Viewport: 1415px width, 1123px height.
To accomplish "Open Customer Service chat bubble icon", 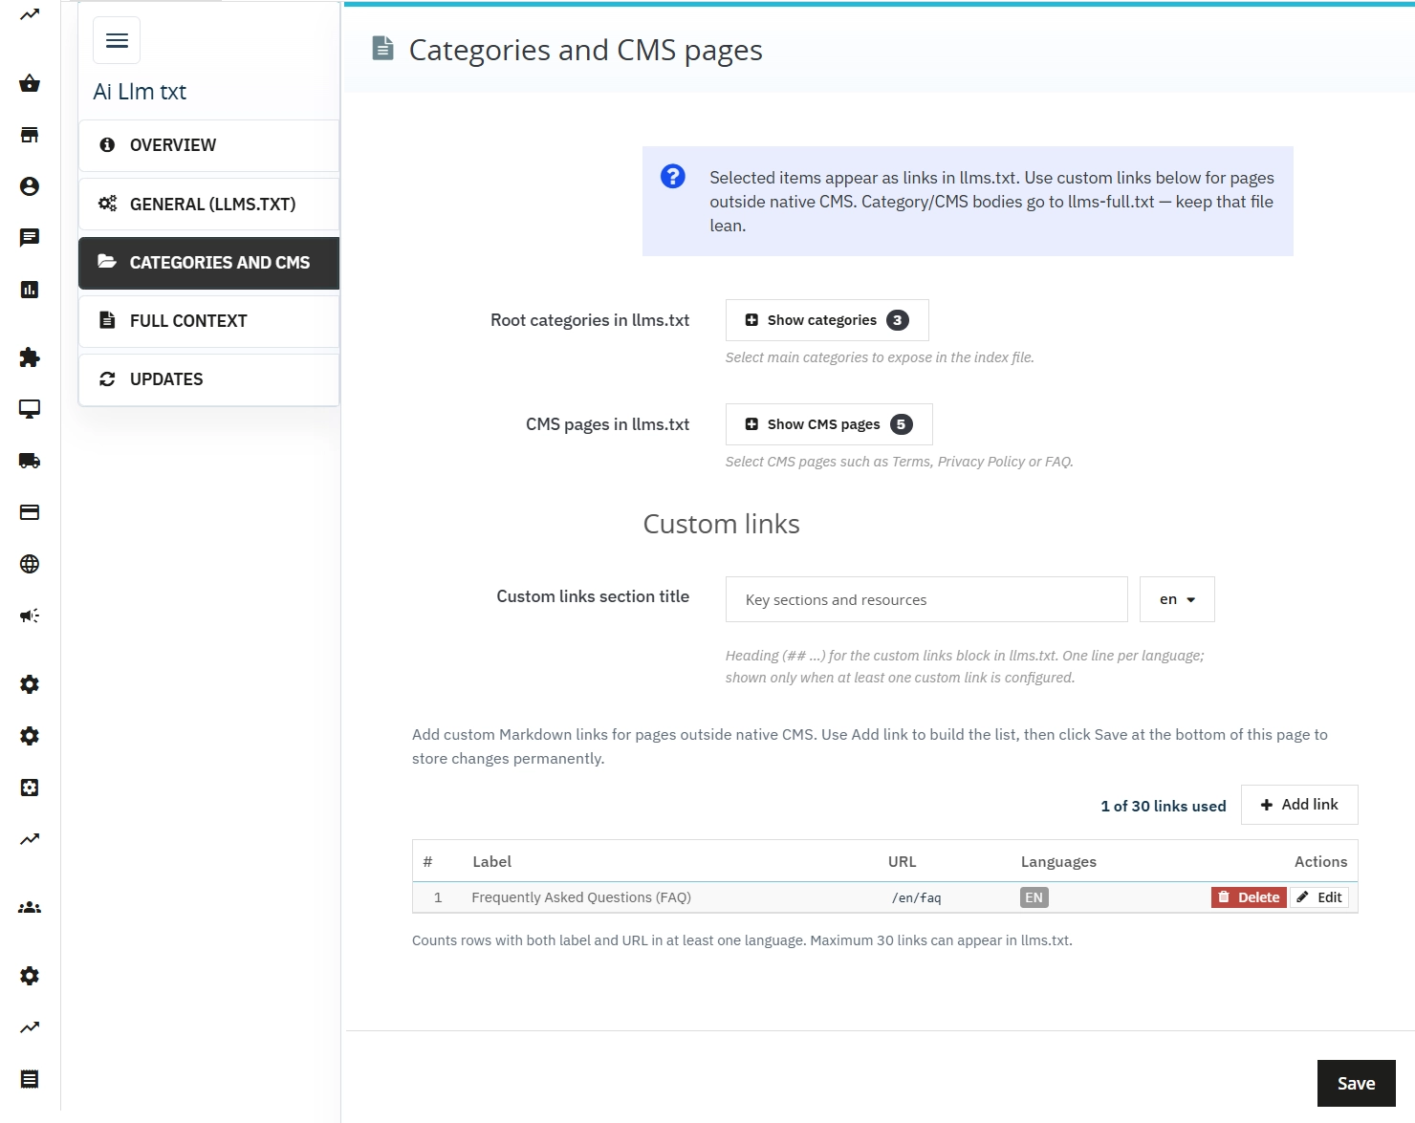I will coord(30,238).
